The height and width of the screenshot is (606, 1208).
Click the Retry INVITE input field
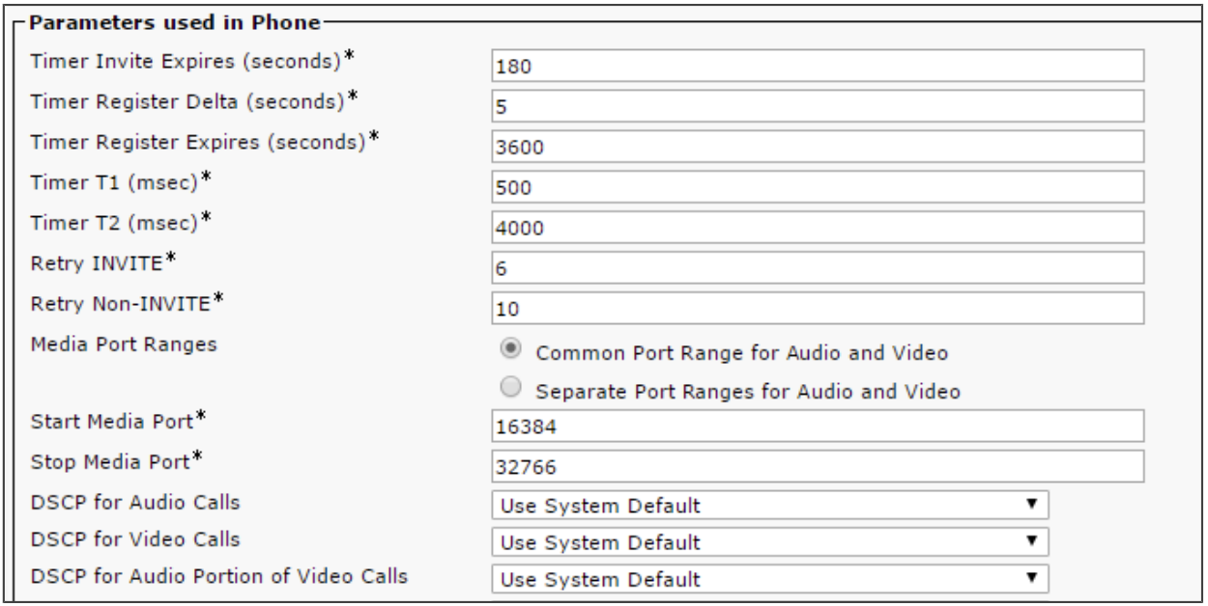coord(818,267)
